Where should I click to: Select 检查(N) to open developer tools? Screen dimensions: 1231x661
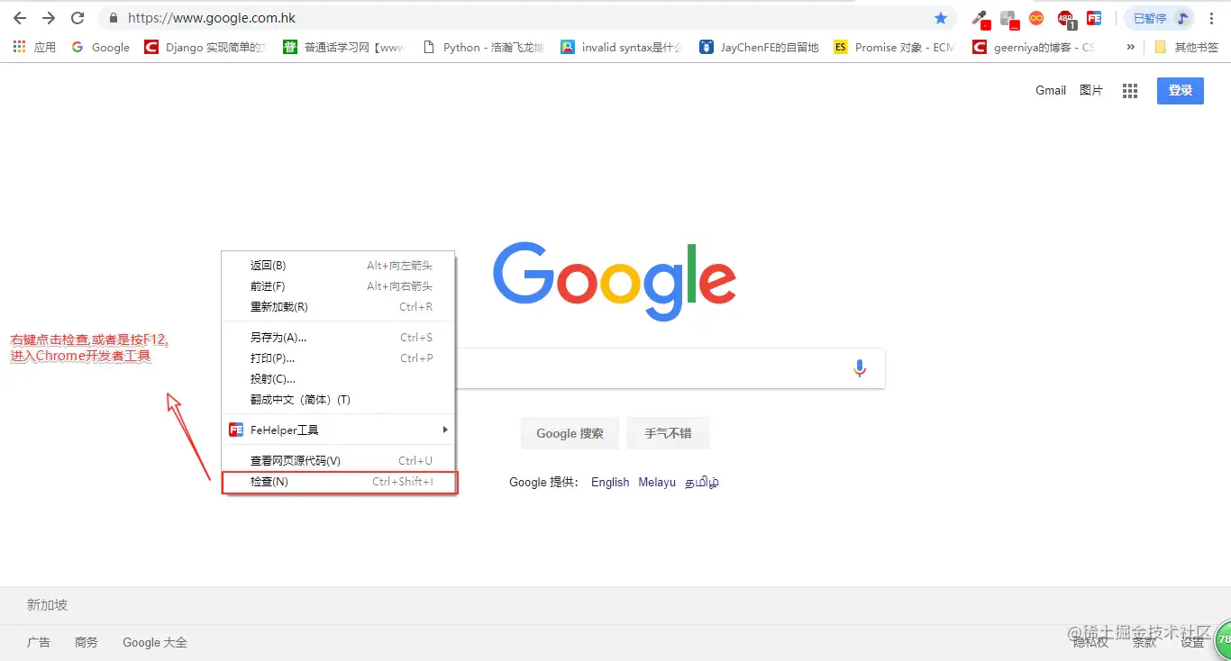[339, 482]
